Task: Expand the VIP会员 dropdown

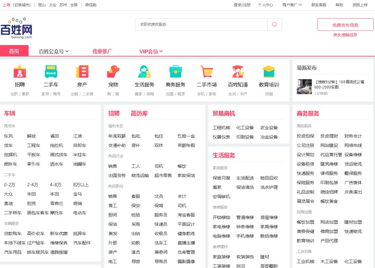Action: tap(151, 51)
